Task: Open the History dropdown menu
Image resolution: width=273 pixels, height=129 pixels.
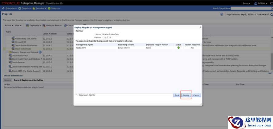Action: pos(53,8)
